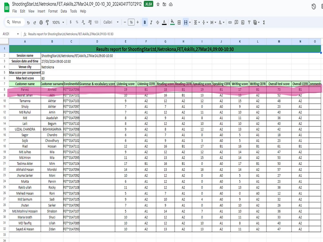
Task: Expand merge cells options arrow
Action: click(x=190, y=22)
